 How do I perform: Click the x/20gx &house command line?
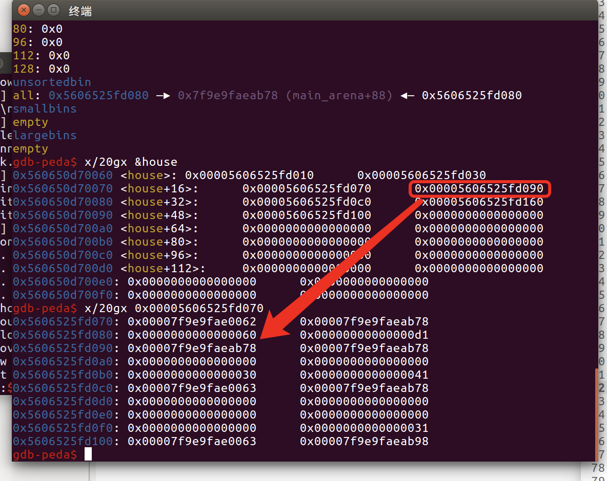tap(131, 162)
